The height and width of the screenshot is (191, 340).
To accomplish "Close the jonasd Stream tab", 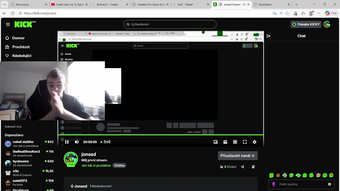I will pos(248,5).
